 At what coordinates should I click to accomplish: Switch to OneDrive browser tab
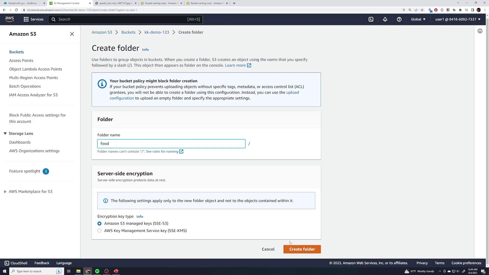pos(22,3)
